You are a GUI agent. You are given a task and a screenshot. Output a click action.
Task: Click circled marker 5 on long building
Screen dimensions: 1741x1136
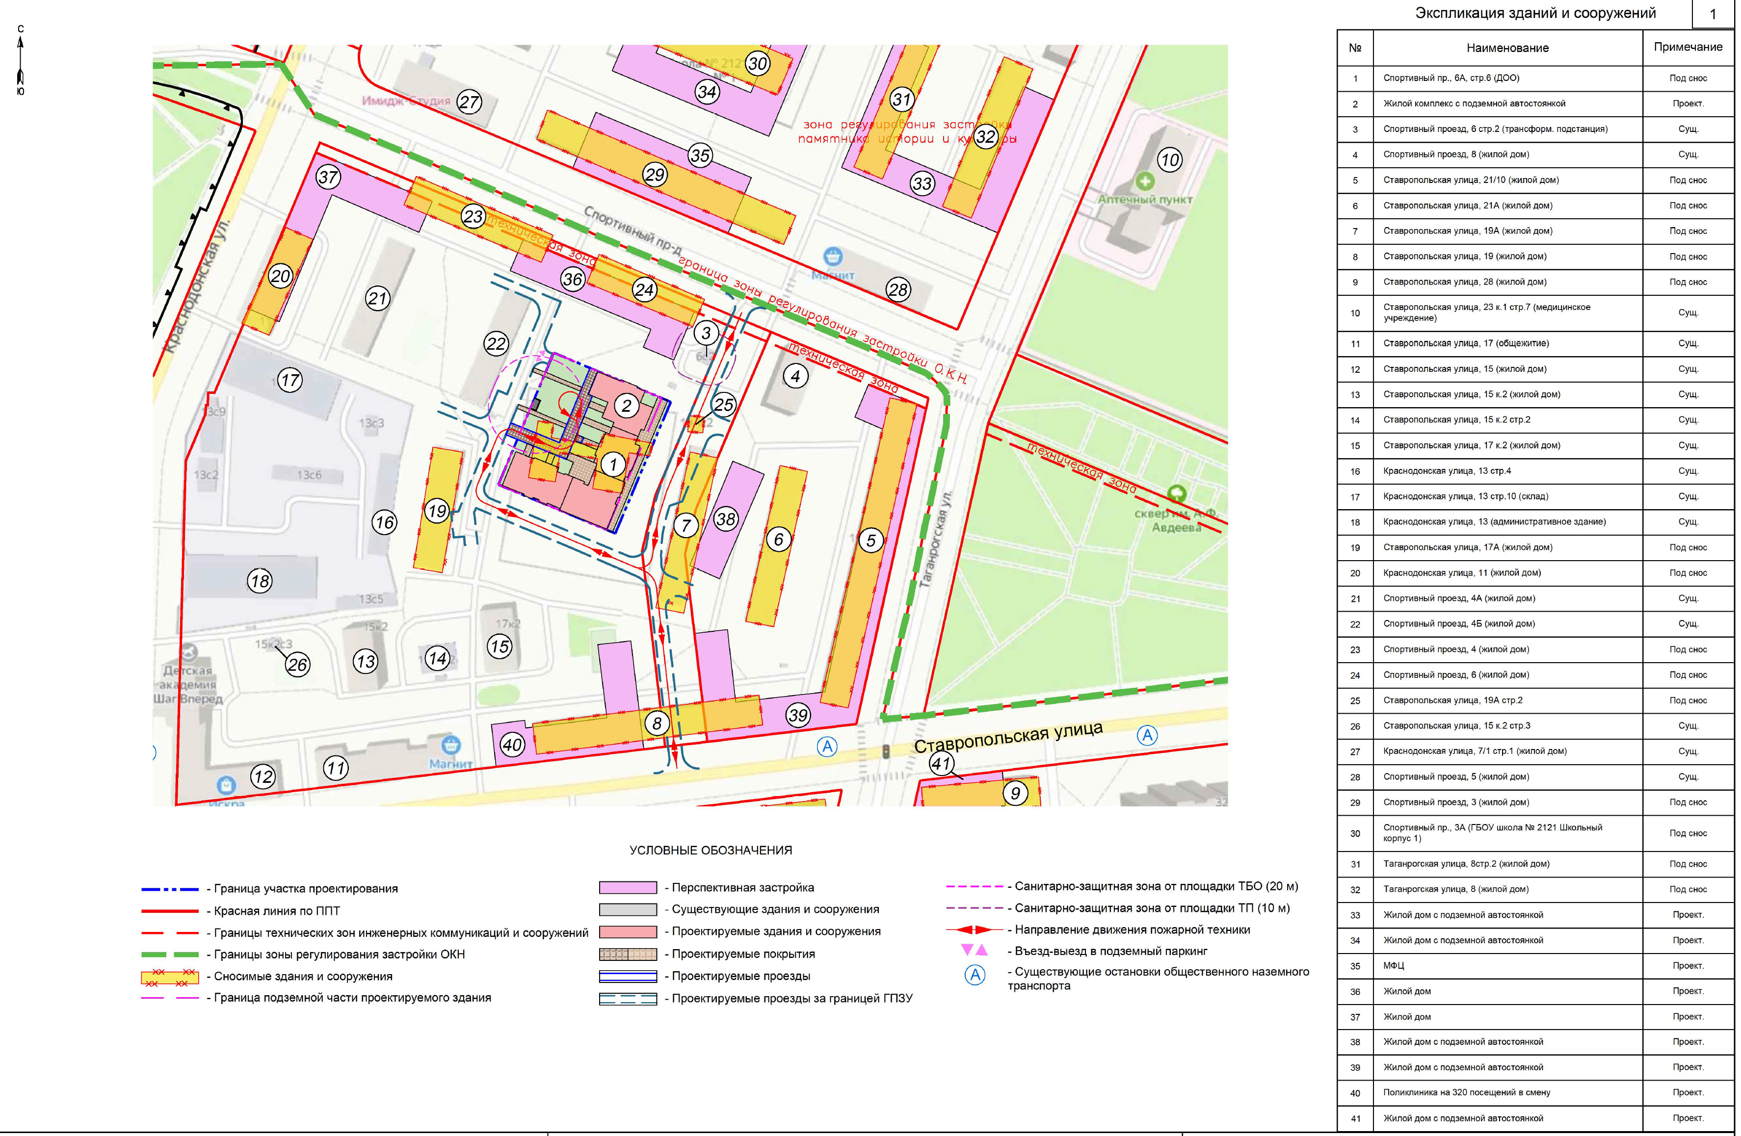click(x=870, y=541)
